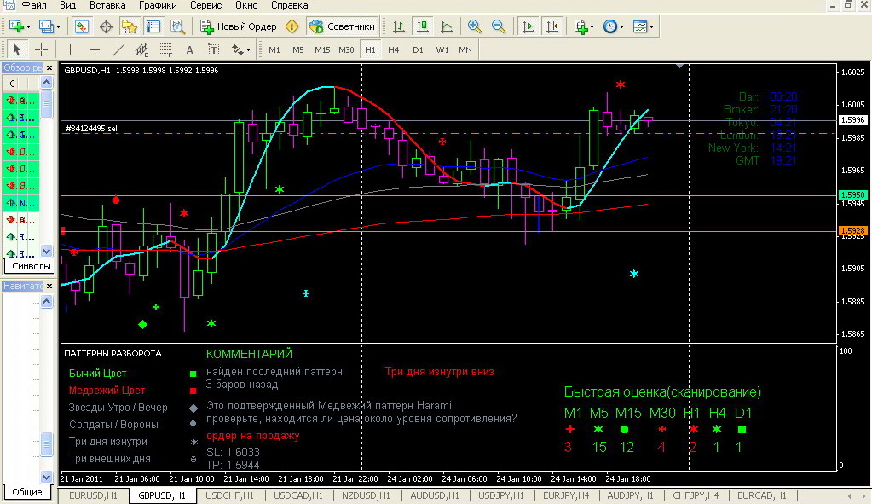Select the vertical line drawing tool
The width and height of the screenshot is (872, 504).
70,49
